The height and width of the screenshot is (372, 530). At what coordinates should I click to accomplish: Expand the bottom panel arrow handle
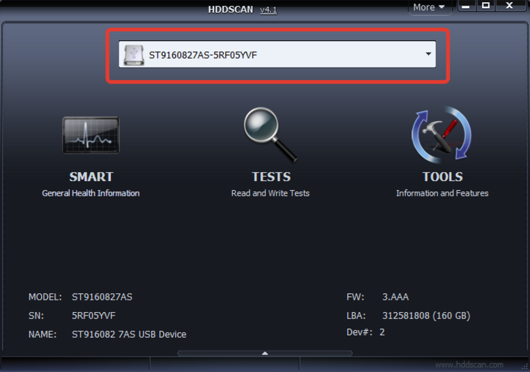coord(265,353)
